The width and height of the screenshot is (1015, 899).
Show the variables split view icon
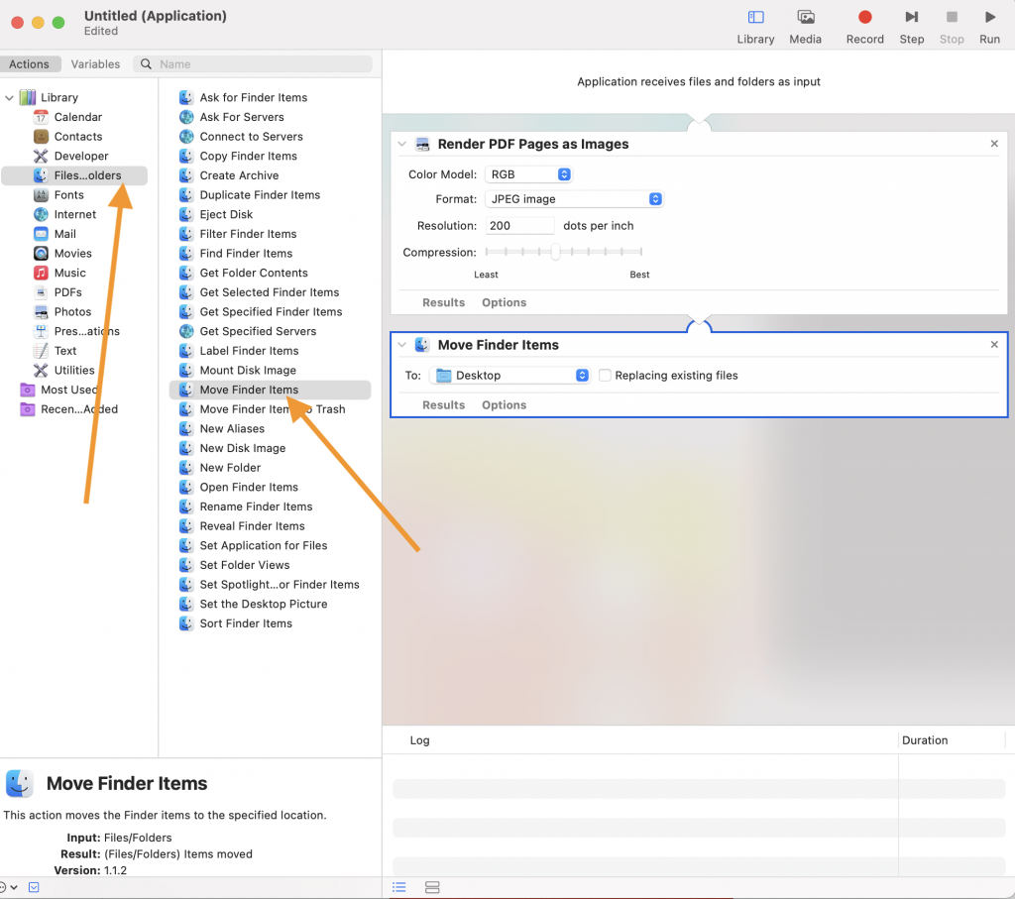point(432,887)
